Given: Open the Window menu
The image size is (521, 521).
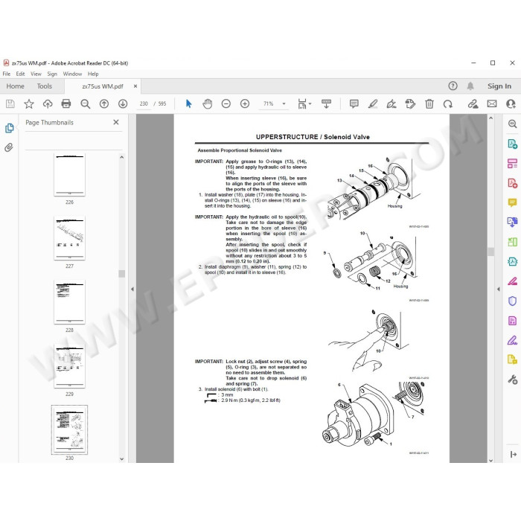Looking at the screenshot, I should click(x=72, y=74).
